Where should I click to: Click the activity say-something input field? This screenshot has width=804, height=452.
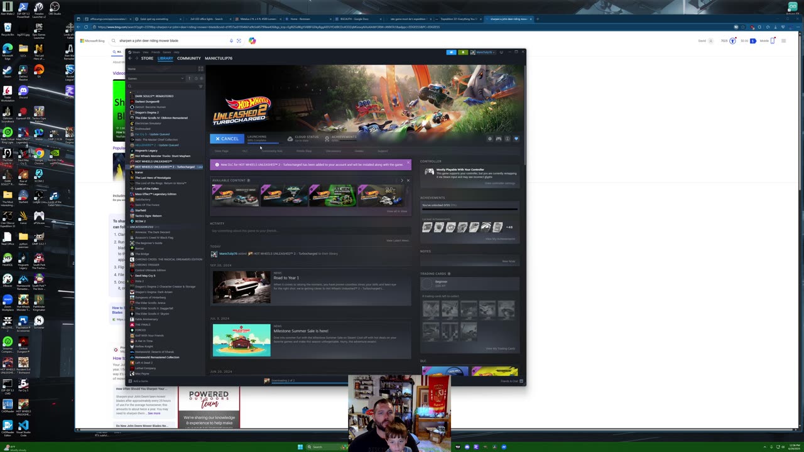pyautogui.click(x=310, y=231)
